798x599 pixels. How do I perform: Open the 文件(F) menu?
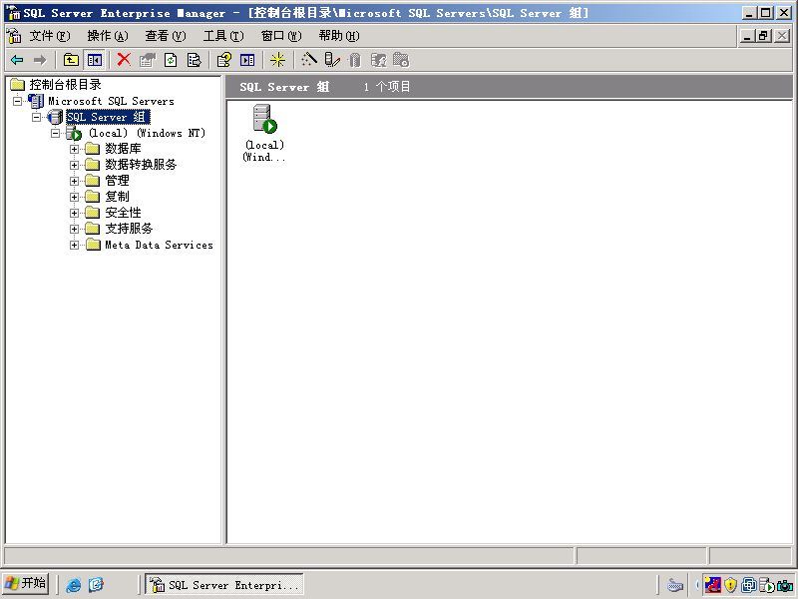(x=49, y=36)
